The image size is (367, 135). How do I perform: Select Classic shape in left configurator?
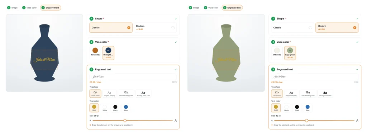[x=111, y=28]
